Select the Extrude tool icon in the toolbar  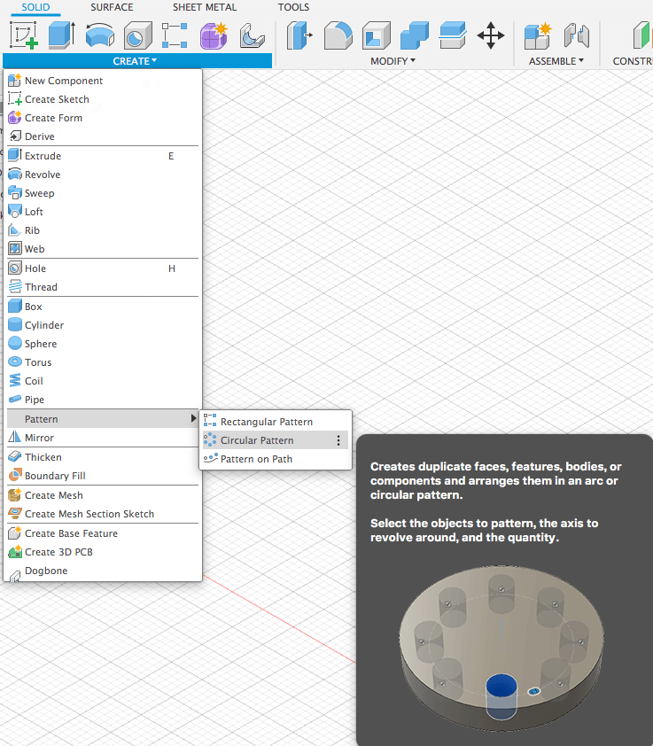click(61, 35)
